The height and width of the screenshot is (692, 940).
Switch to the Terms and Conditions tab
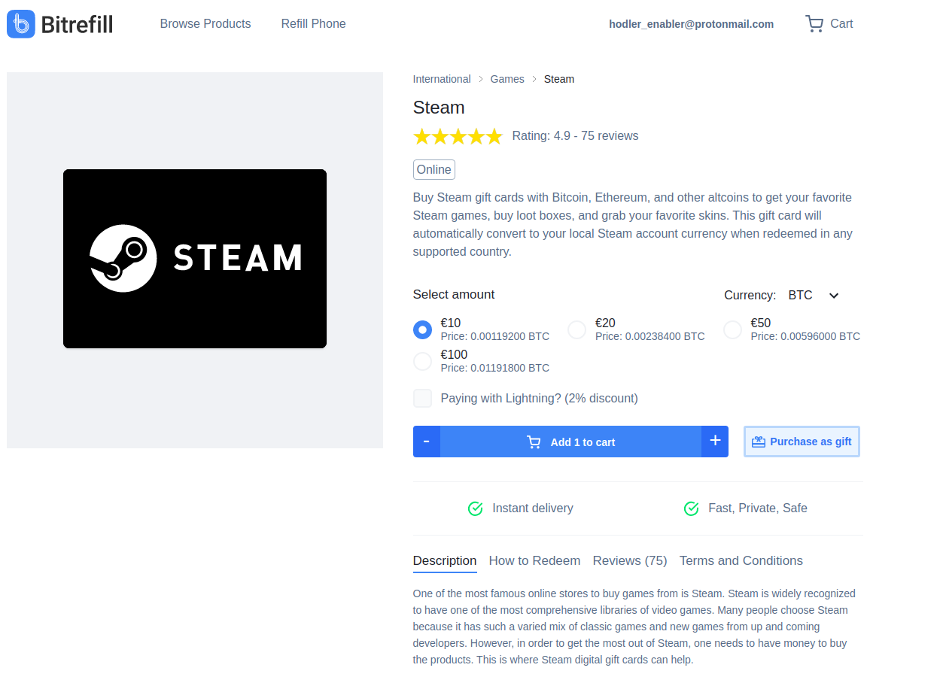741,561
